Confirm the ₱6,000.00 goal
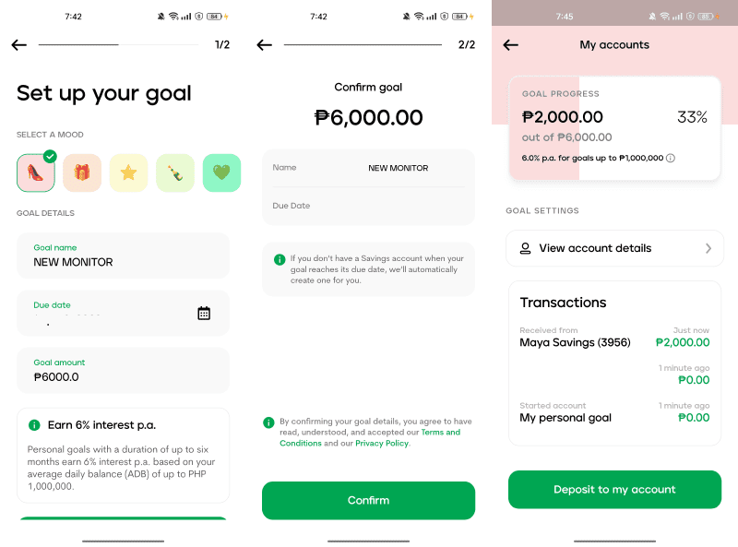738x547 pixels. point(368,500)
